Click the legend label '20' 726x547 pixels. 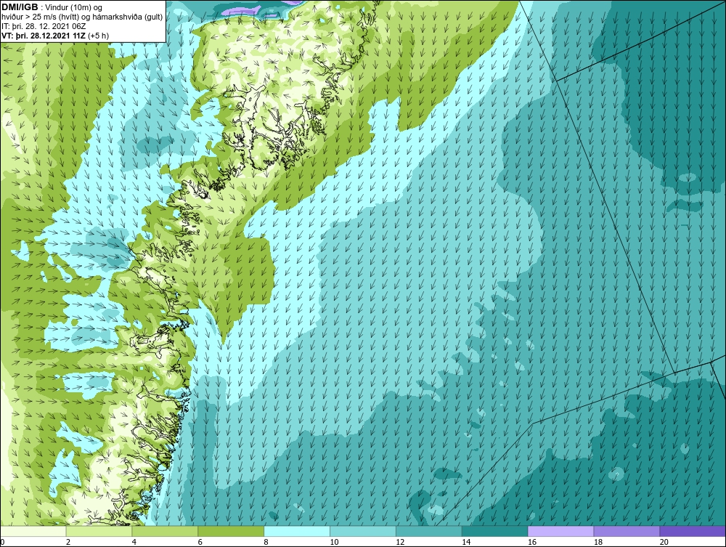click(664, 542)
